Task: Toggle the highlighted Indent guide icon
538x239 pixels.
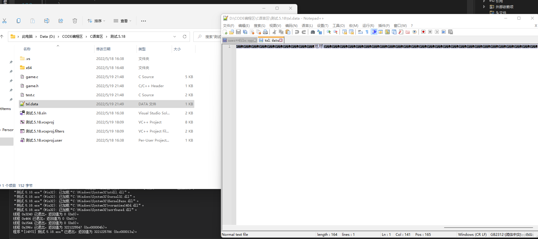Action: click(x=374, y=32)
